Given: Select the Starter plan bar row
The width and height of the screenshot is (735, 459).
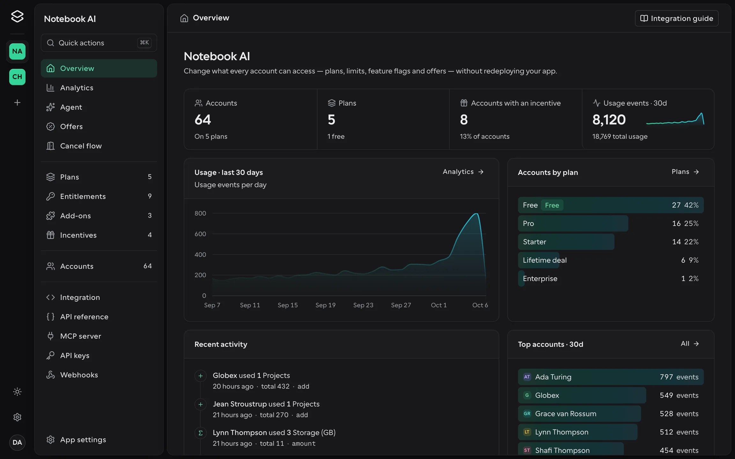Looking at the screenshot, I should click(611, 242).
